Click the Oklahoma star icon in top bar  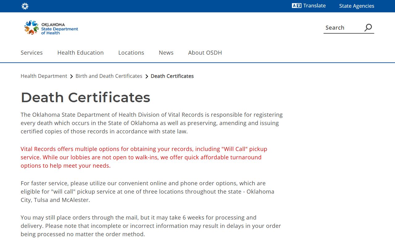coord(25,6)
